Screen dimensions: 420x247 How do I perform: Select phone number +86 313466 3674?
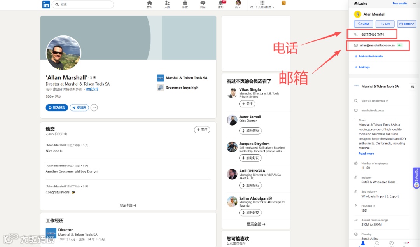pyautogui.click(x=372, y=35)
